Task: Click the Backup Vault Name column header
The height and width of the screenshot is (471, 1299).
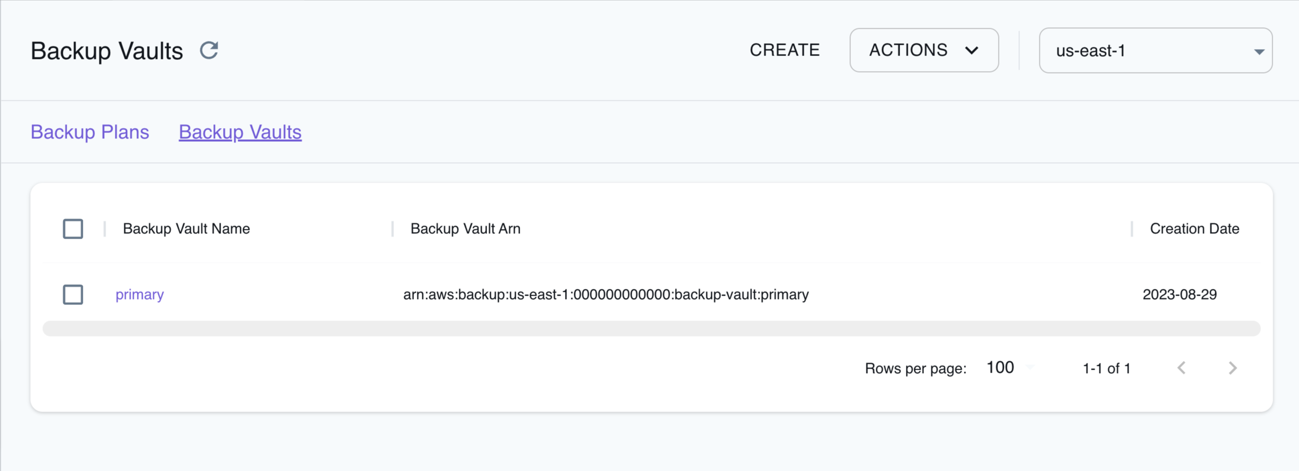Action: [x=186, y=228]
